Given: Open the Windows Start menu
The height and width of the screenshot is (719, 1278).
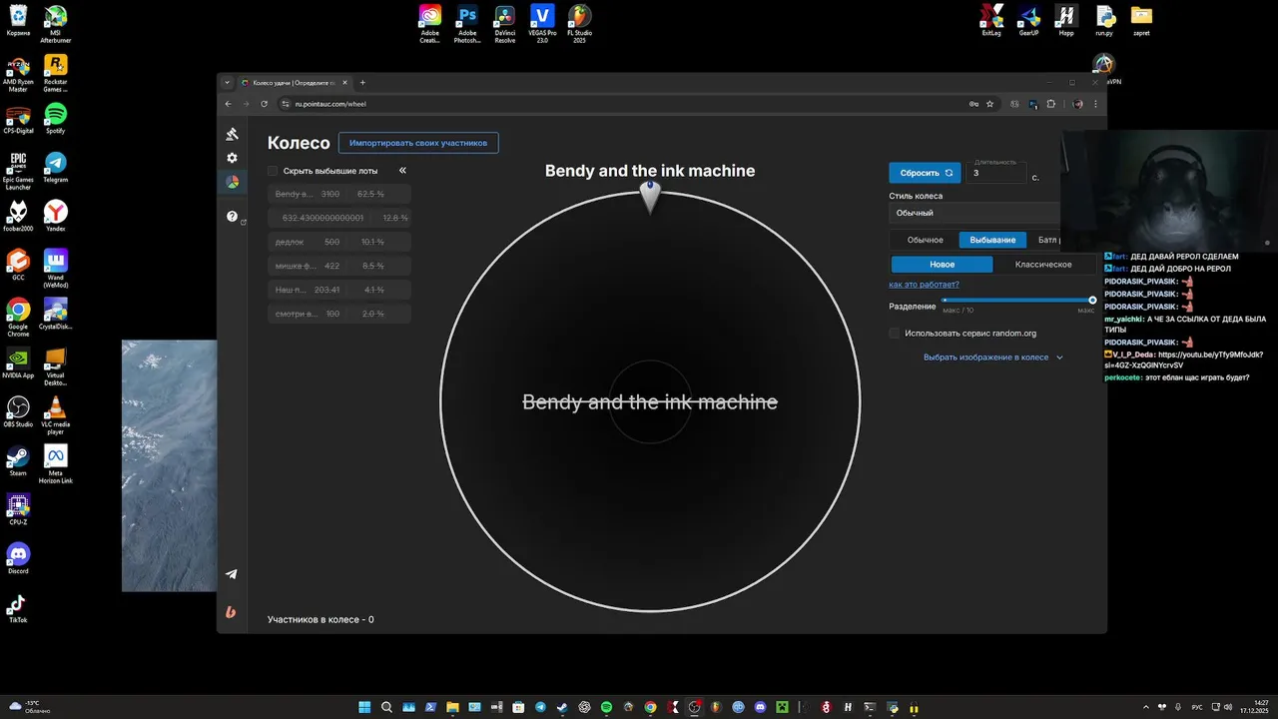Looking at the screenshot, I should 364,707.
